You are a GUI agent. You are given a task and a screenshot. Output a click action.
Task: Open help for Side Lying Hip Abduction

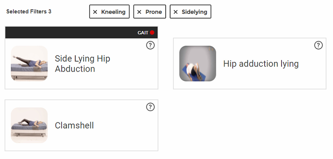pyautogui.click(x=150, y=45)
